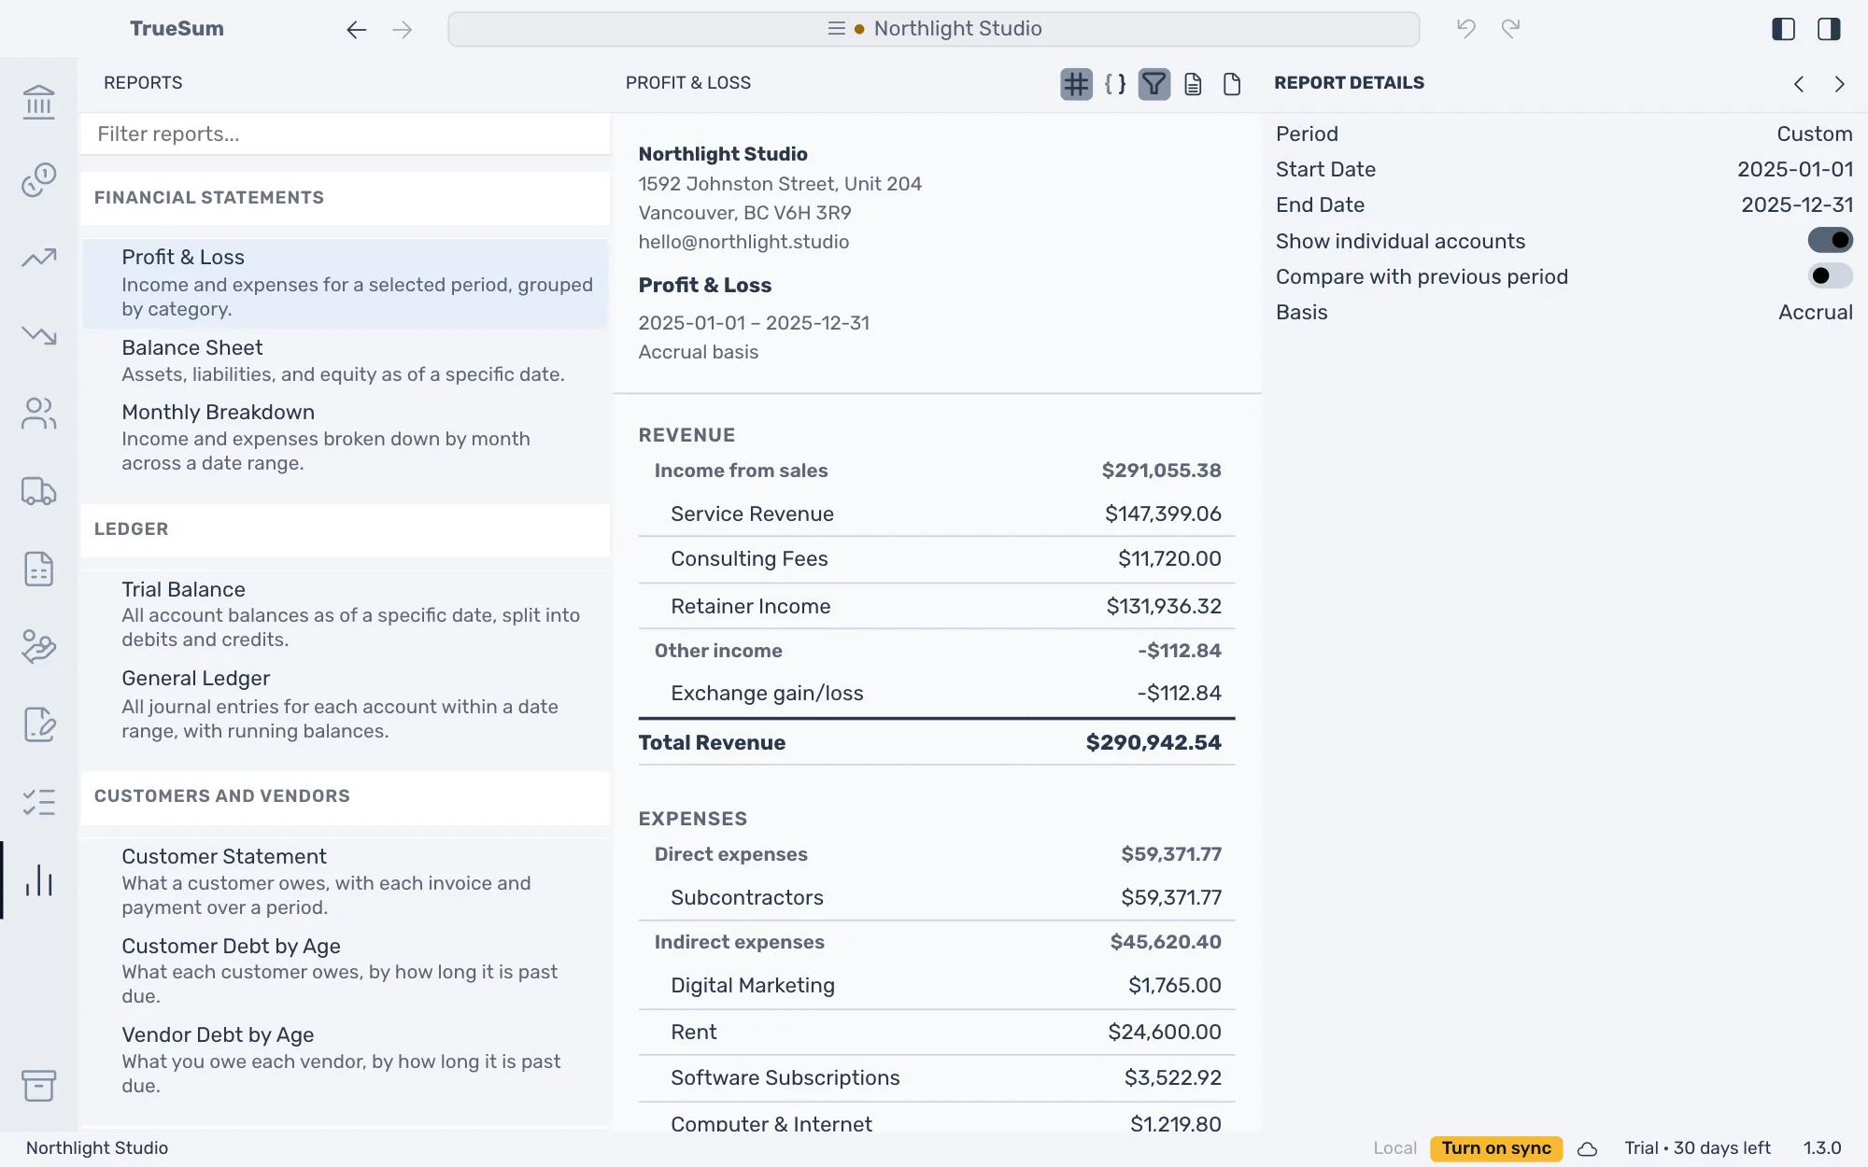Select the Balance Sheet report
The image size is (1868, 1167).
pos(345,360)
